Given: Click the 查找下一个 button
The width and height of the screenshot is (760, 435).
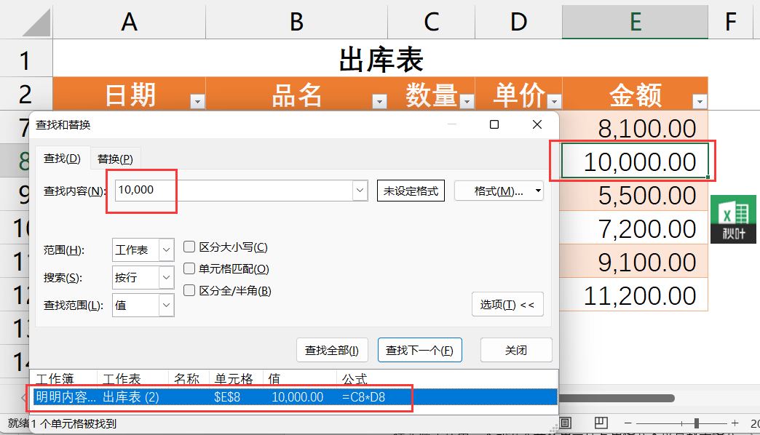Looking at the screenshot, I should (x=420, y=350).
